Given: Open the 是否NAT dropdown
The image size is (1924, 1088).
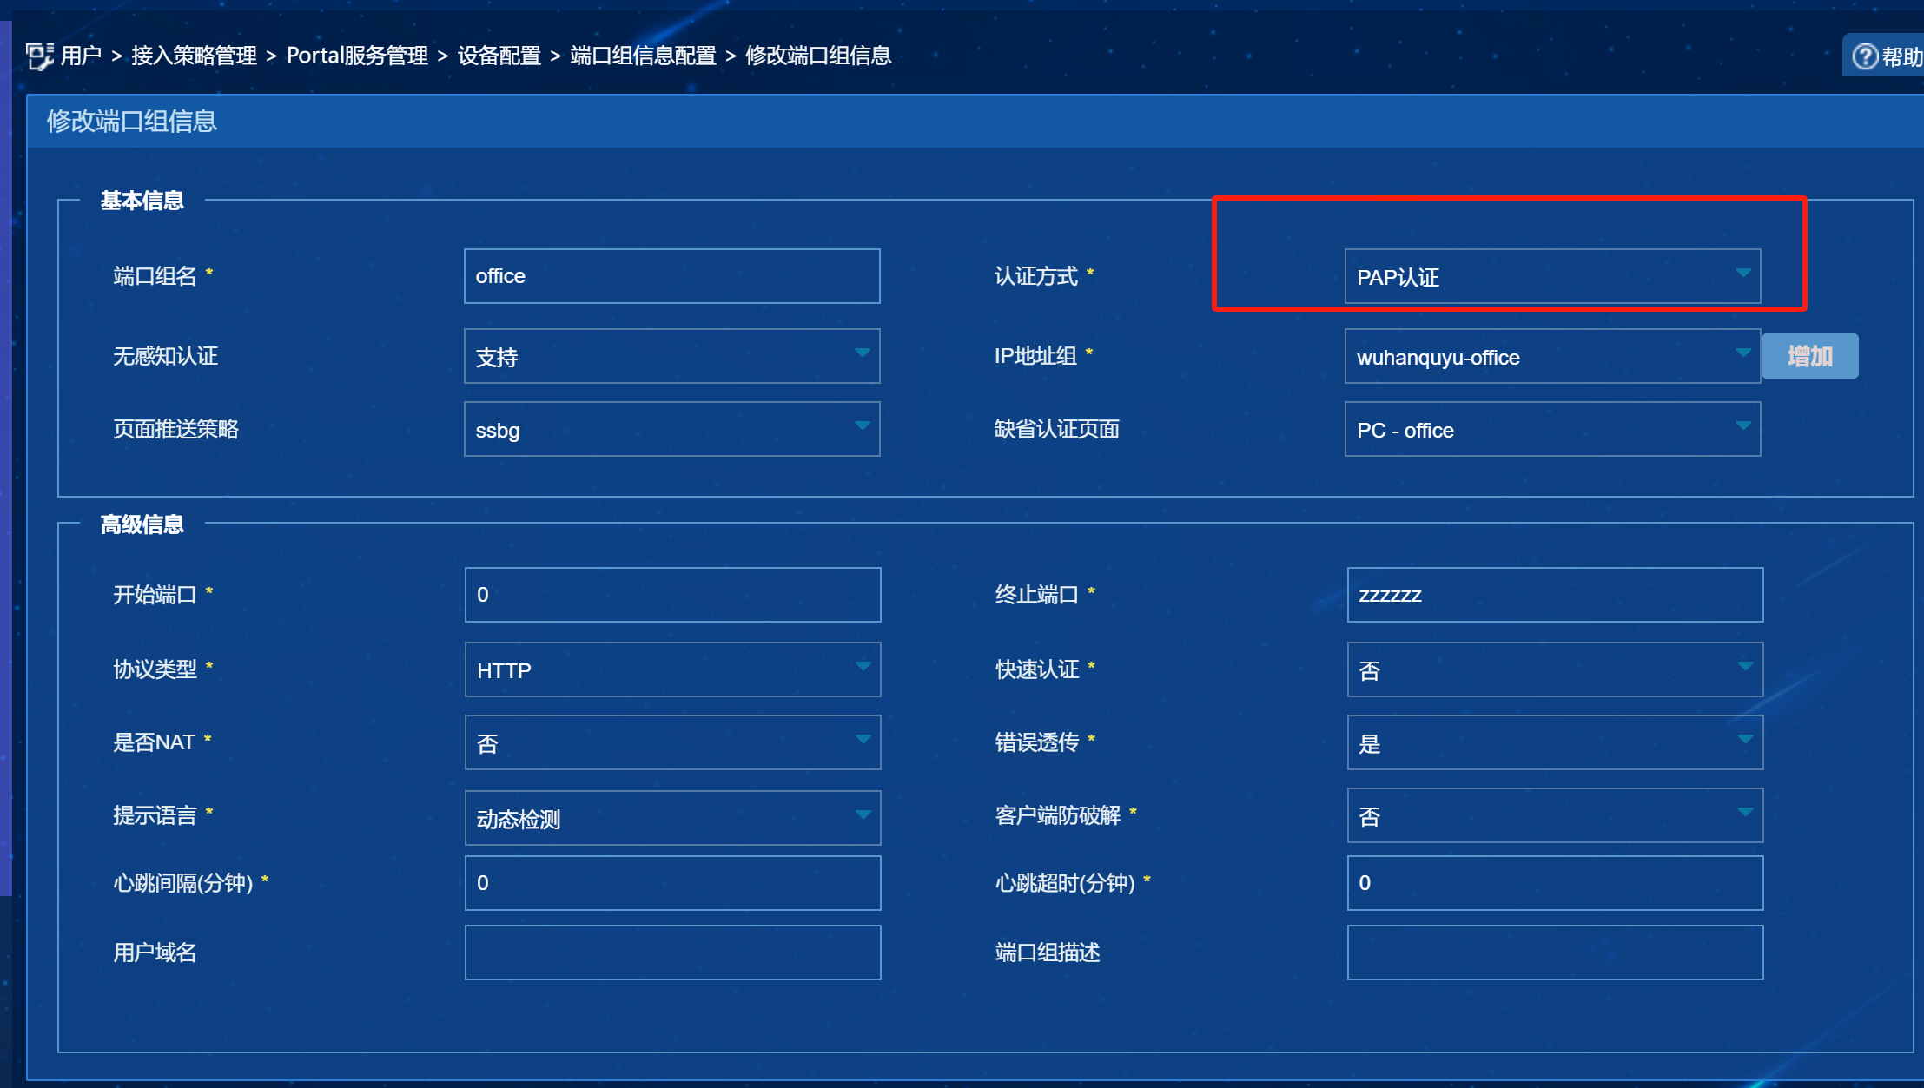Looking at the screenshot, I should [672, 742].
